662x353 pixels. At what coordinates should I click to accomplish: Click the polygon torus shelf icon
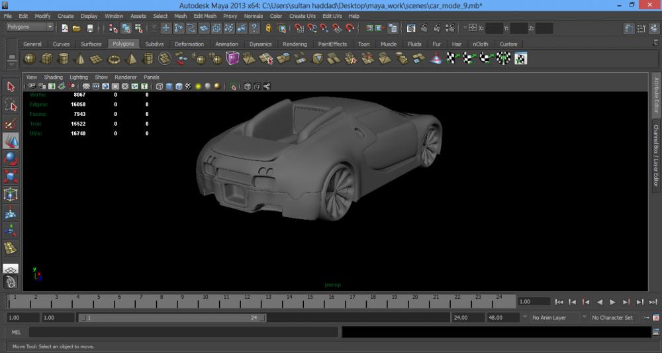114,59
